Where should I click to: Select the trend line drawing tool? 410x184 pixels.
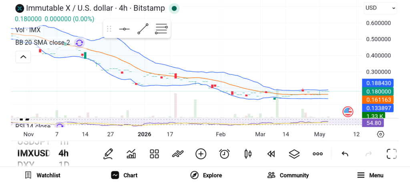[143, 29]
